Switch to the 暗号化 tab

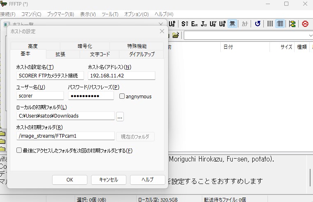click(x=85, y=46)
